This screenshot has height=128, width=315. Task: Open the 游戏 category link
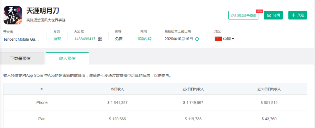(57, 39)
